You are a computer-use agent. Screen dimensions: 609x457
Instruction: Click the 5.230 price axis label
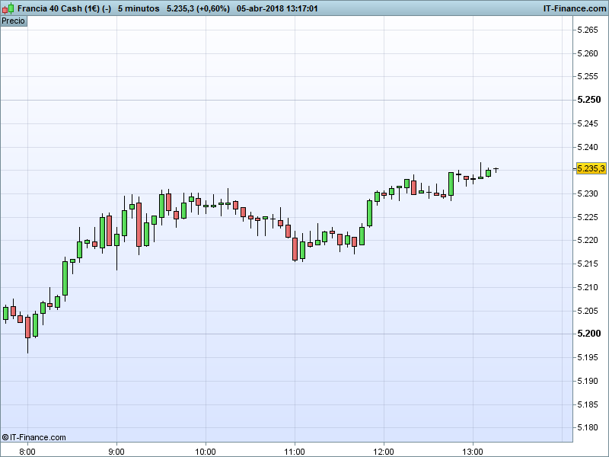point(588,193)
